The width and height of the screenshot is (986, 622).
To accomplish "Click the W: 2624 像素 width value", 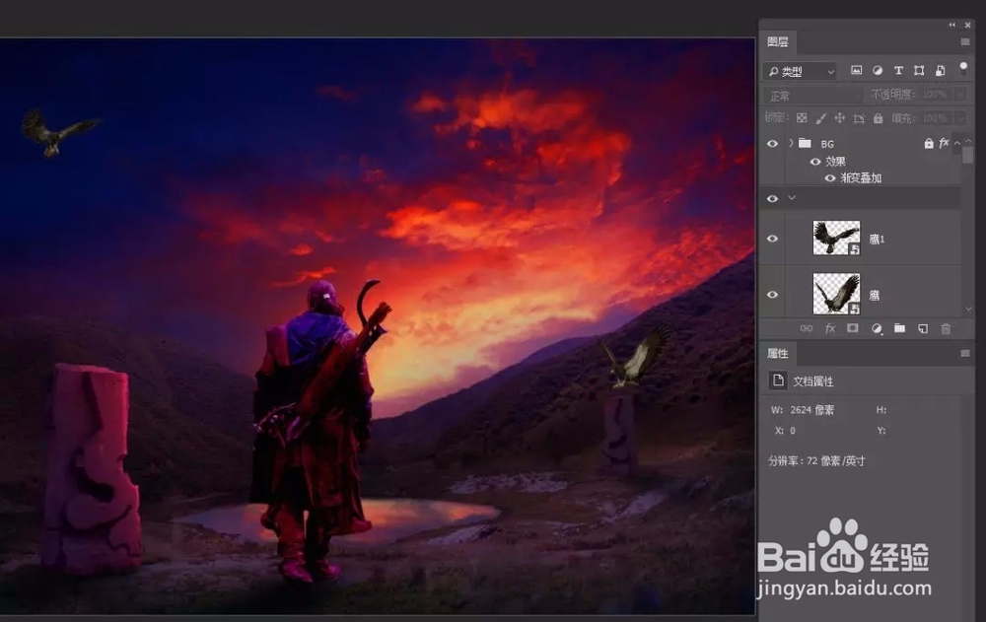I will coord(811,410).
